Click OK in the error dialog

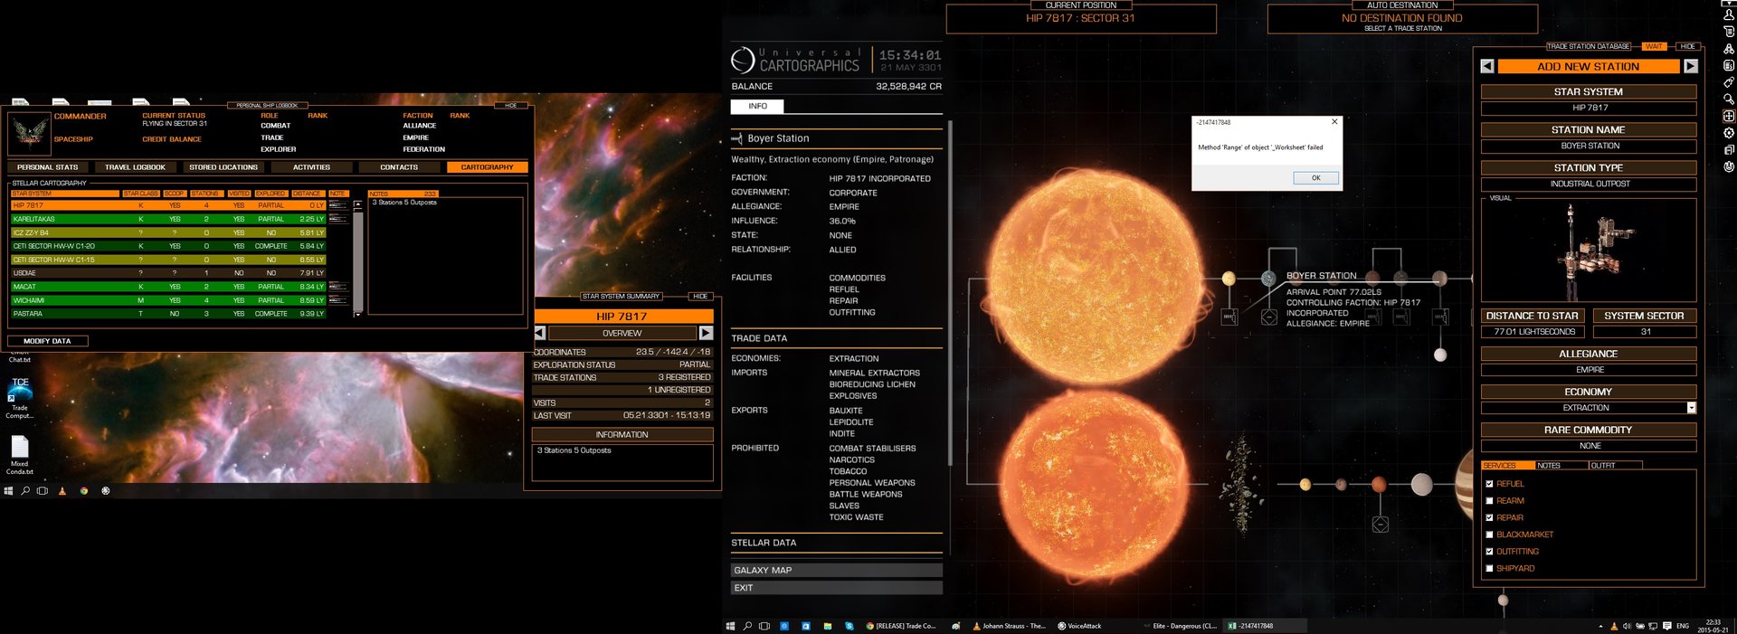click(1315, 177)
